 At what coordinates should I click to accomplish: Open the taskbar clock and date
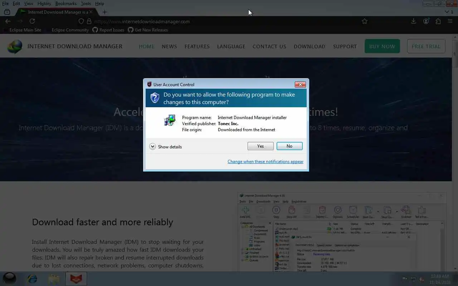(440, 279)
